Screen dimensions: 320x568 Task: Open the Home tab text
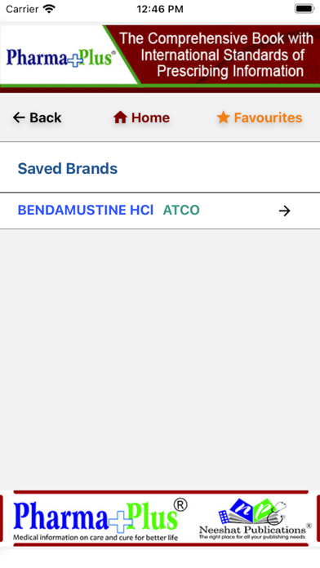150,118
